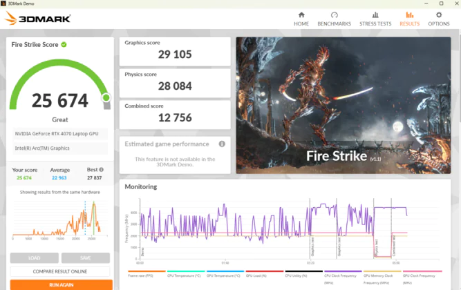Switch to BENCHMARKS tab

tap(334, 19)
